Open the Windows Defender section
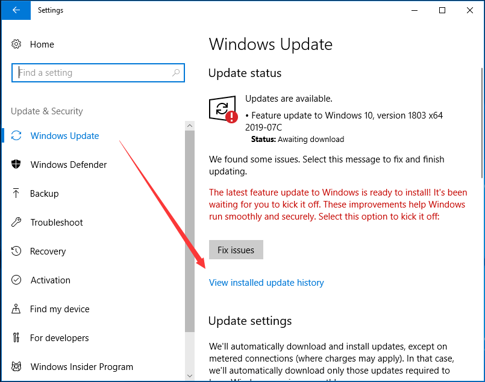The height and width of the screenshot is (382, 485). click(x=69, y=165)
